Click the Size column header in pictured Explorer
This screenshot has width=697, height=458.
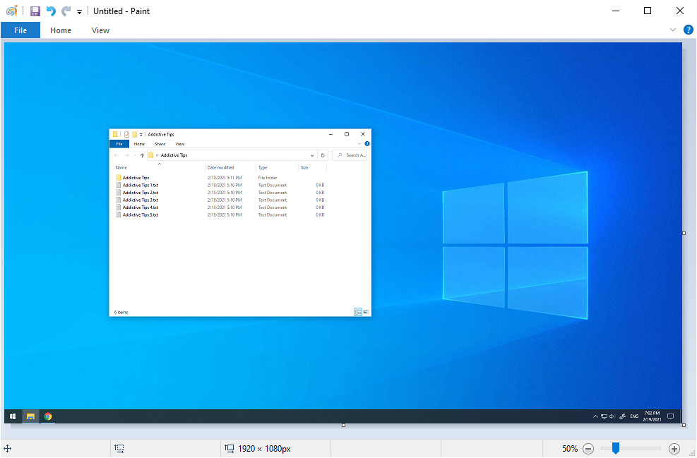[x=304, y=167]
